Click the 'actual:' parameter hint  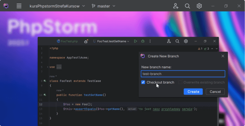coord(132,109)
